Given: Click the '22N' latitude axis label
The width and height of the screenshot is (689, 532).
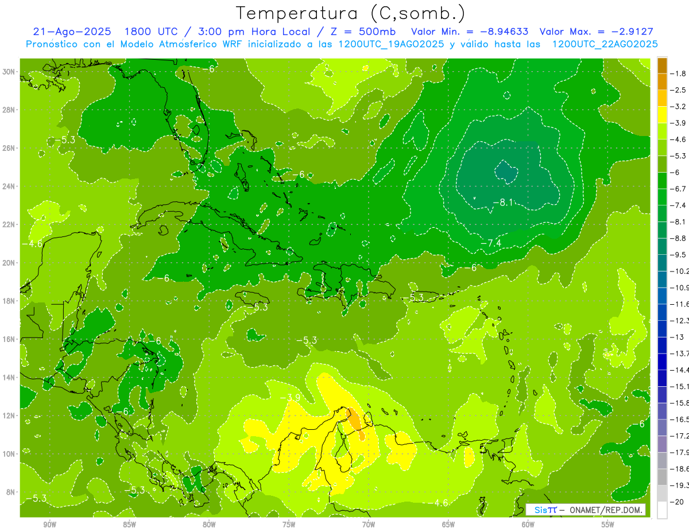Looking at the screenshot, I should pos(10,224).
